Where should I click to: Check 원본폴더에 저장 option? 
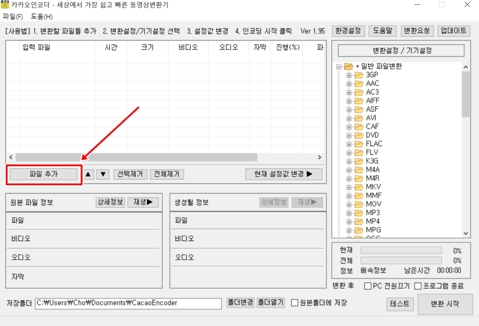click(x=295, y=303)
